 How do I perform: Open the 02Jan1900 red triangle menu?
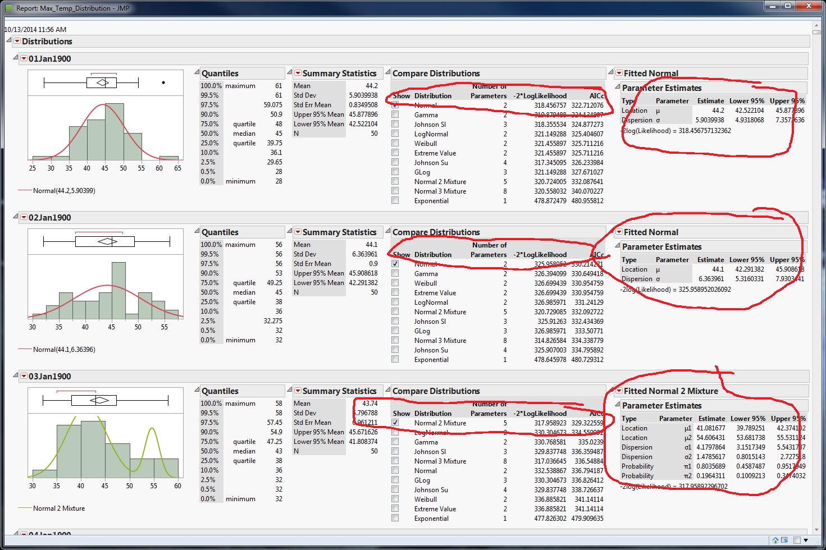23,217
